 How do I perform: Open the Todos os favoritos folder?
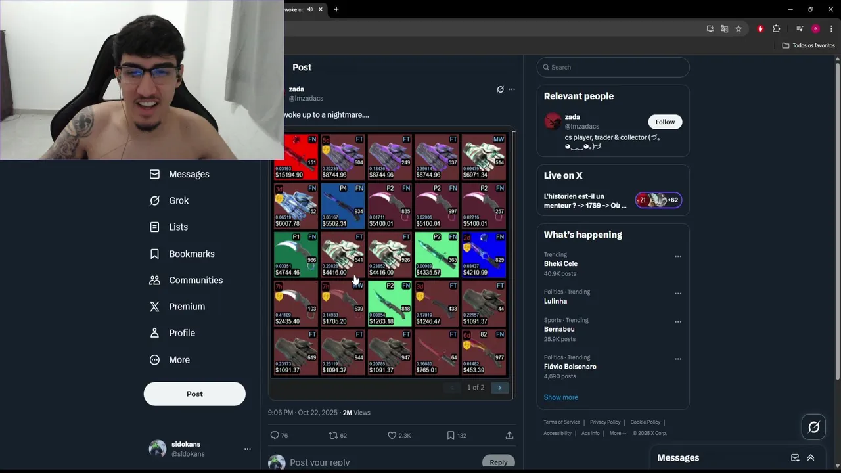[x=808, y=45]
